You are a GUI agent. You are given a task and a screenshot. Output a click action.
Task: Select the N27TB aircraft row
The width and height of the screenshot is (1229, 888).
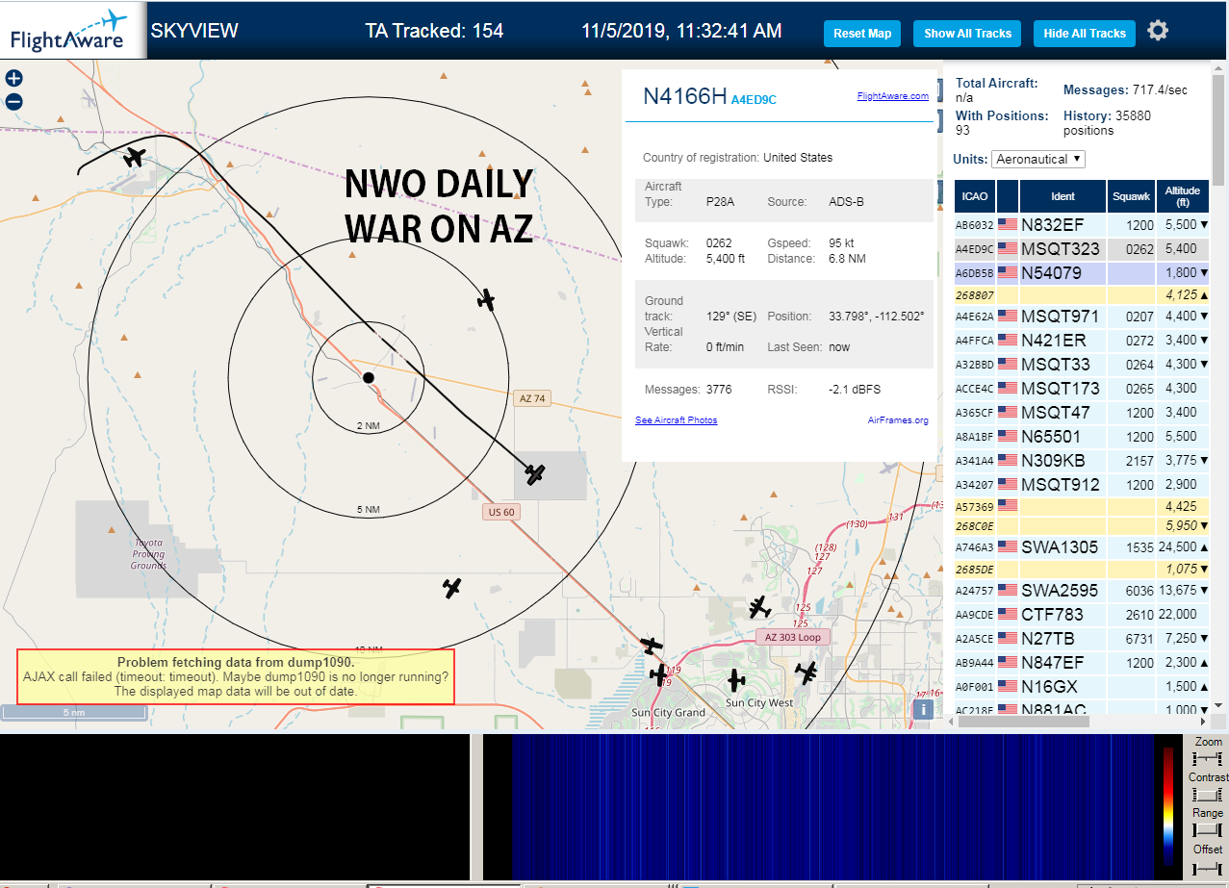coord(1081,638)
